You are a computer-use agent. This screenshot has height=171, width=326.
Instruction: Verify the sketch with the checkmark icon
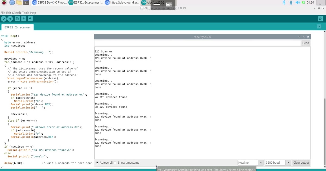click(x=4, y=19)
